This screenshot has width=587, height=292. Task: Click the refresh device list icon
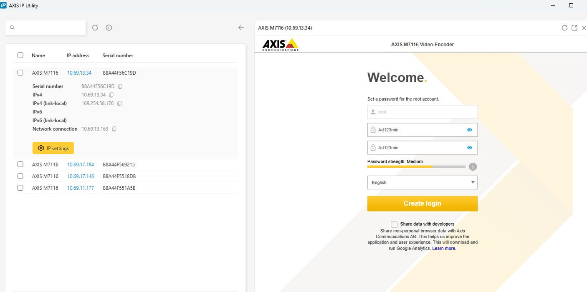point(95,28)
